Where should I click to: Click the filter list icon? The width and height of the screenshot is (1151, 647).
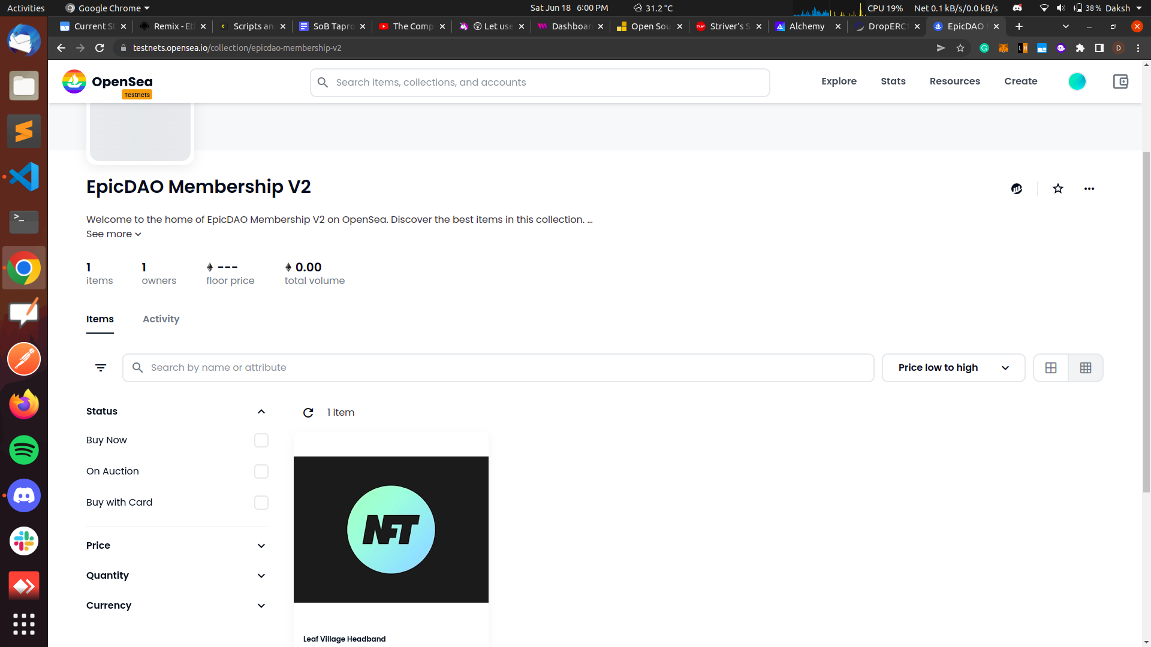pos(101,368)
